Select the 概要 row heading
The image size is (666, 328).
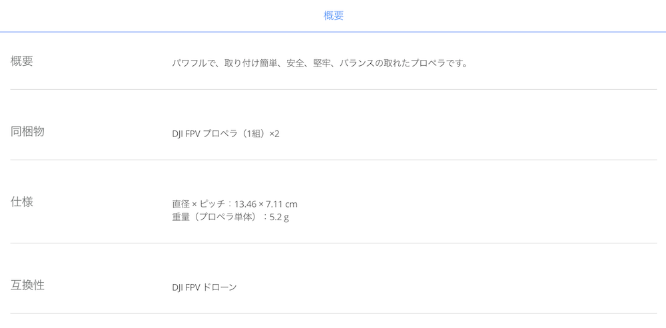[x=22, y=61]
